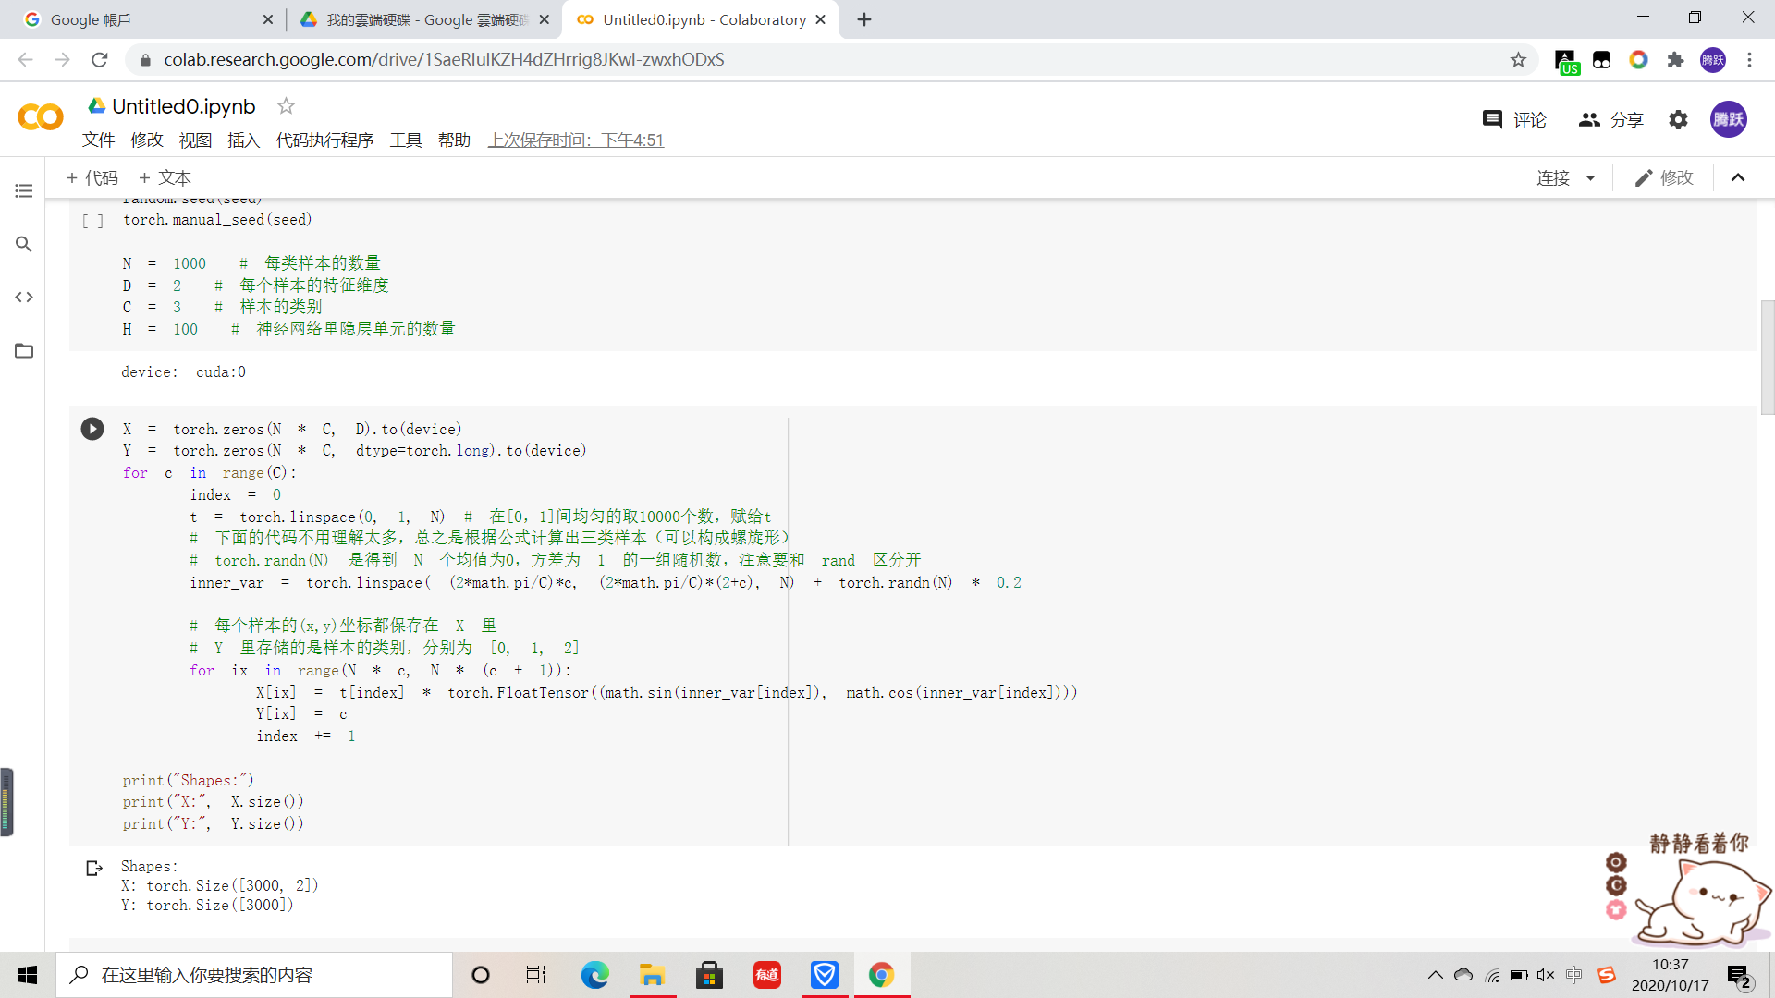Open the Files folder panel
The height and width of the screenshot is (998, 1775).
coord(24,351)
